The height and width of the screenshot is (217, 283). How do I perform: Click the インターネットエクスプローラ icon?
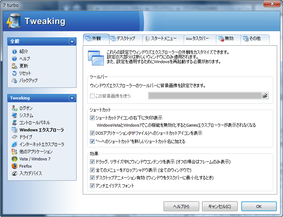tap(15, 144)
